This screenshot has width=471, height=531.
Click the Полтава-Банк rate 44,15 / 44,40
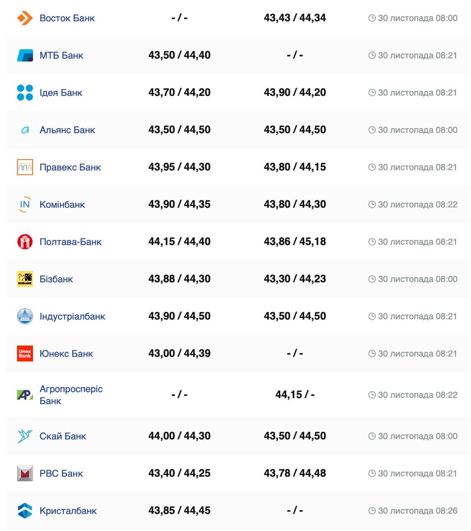coord(180,241)
